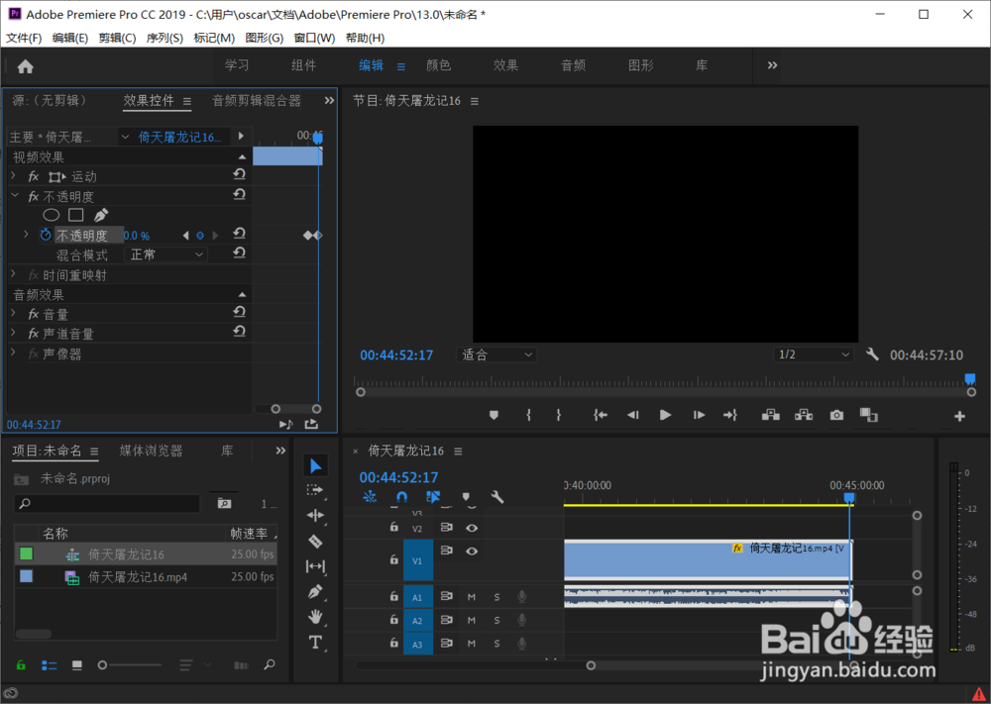Toggle V1 track eye visibility
Image resolution: width=991 pixels, height=704 pixels.
[x=472, y=552]
